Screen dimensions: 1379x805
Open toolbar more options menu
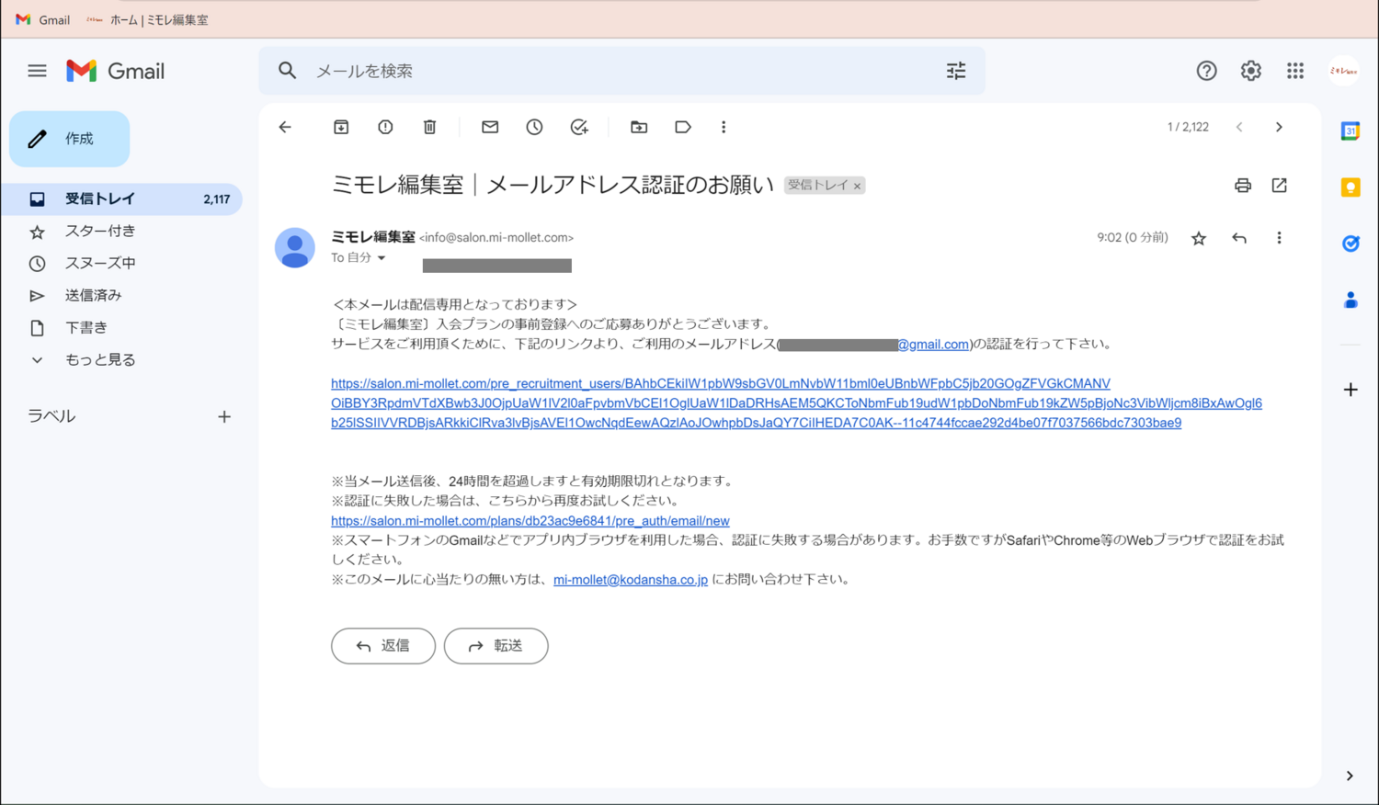(724, 127)
